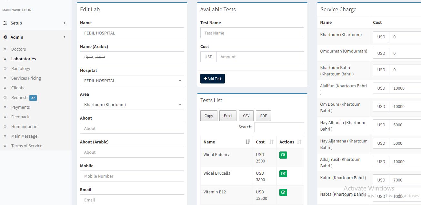Viewport: 421px width, 205px height.
Task: Open Radiology in the sidebar
Action: [x=21, y=68]
